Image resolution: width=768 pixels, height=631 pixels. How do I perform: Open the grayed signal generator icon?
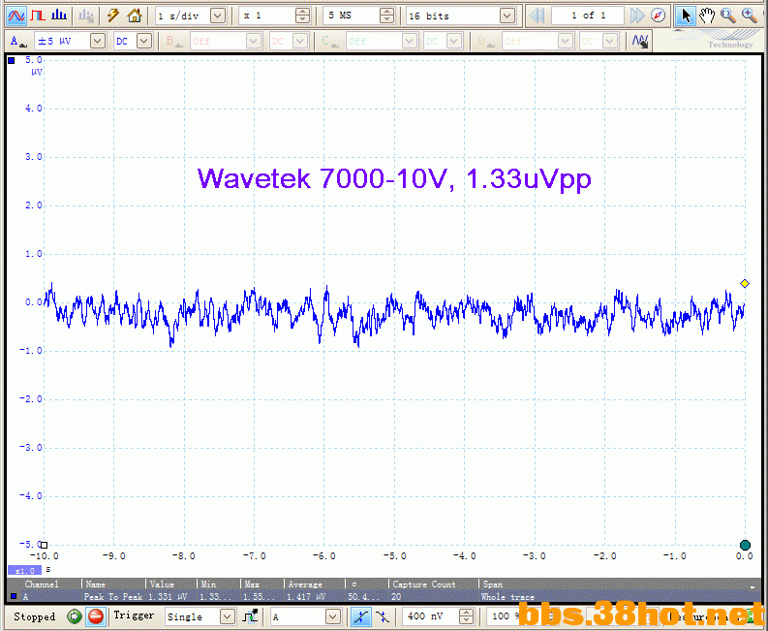pos(87,16)
